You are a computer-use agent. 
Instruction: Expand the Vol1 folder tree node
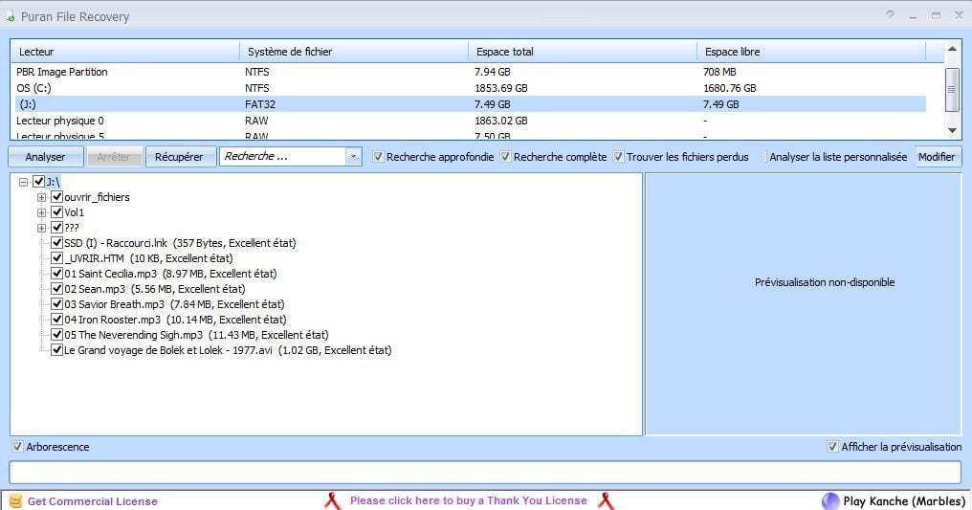coord(42,212)
